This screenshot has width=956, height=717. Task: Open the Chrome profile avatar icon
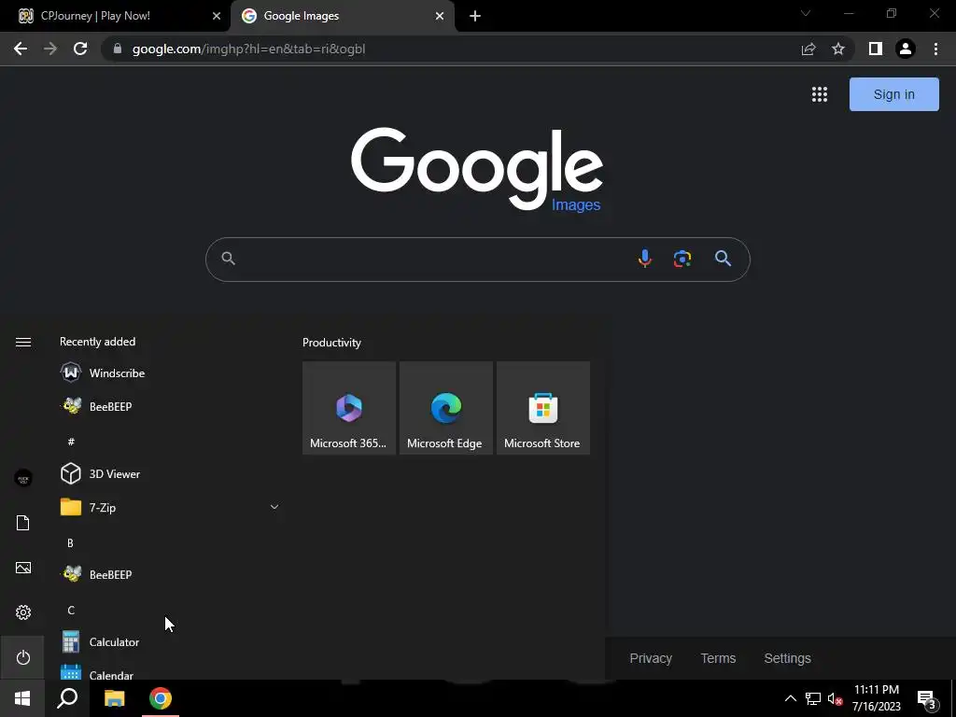point(906,49)
